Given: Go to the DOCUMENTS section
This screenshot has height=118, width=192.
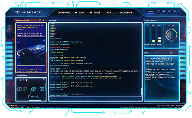Looking at the screenshot, I should click(x=126, y=13).
